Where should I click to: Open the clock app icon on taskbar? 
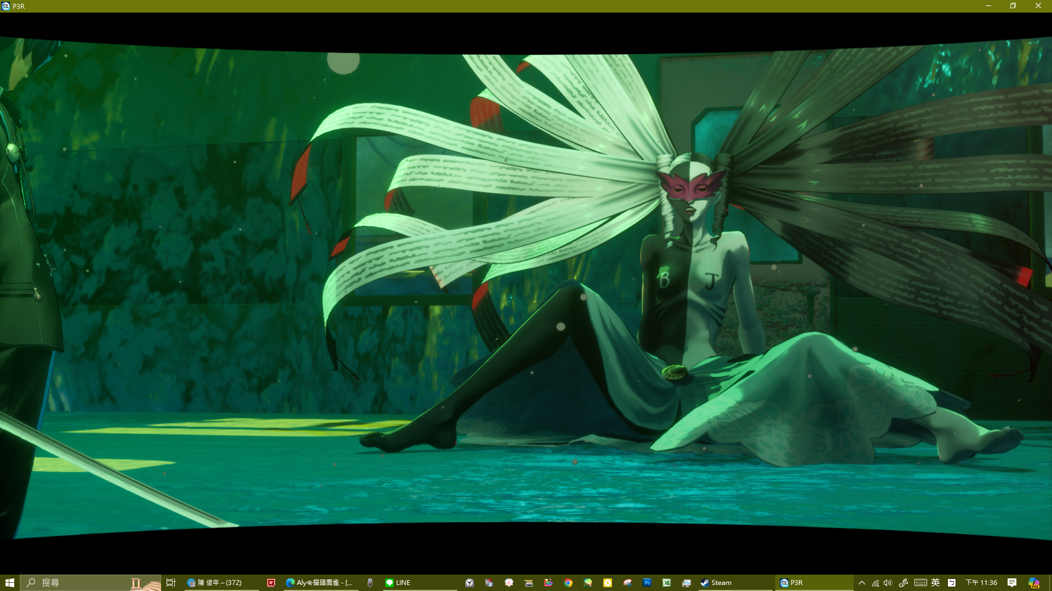(470, 583)
